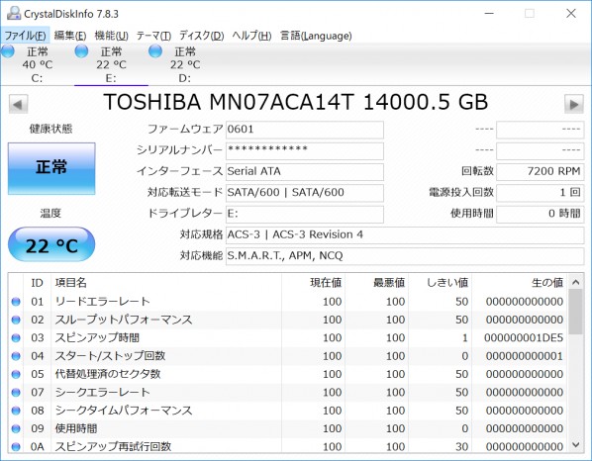Click the firmware field showing 0601

tap(305, 130)
